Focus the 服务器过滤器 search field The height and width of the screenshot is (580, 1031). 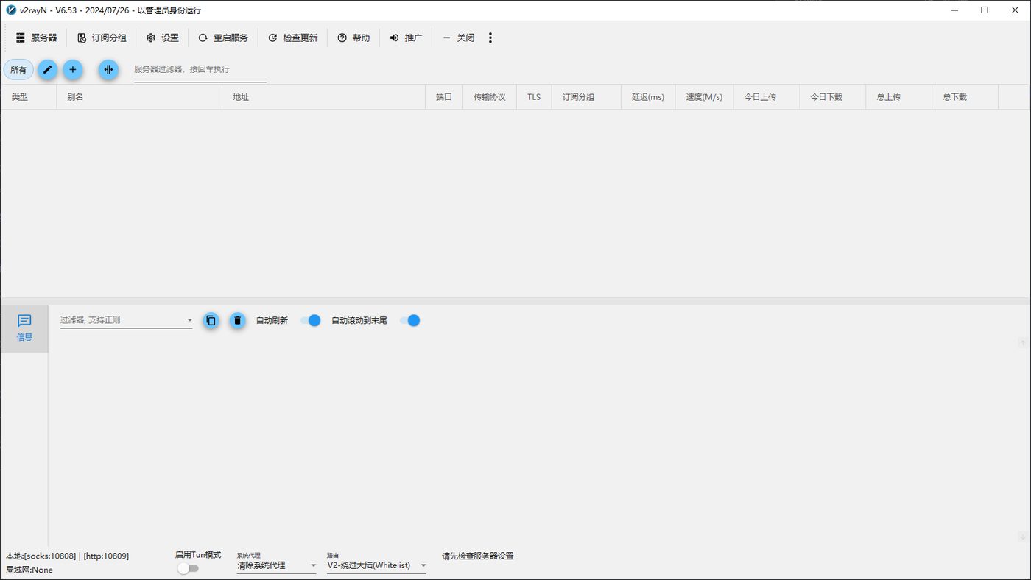(x=200, y=69)
